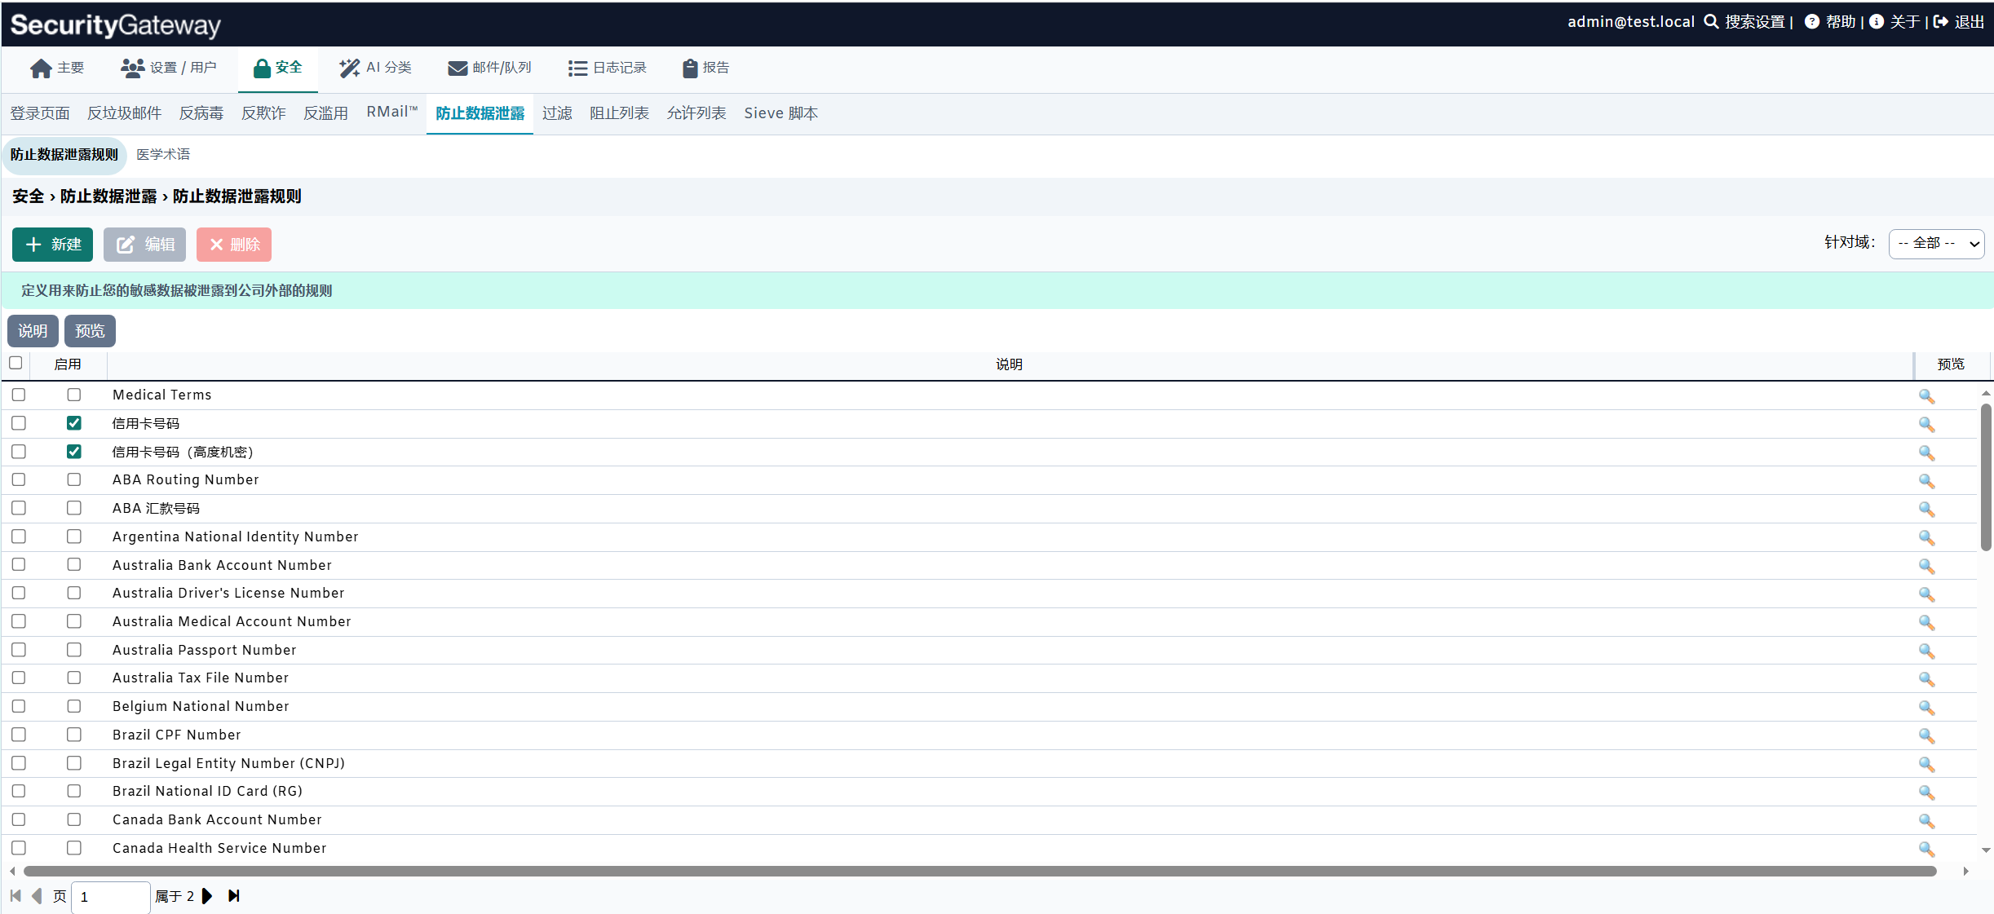1994x914 pixels.
Task: Click the home icon in main menu
Action: click(41, 68)
